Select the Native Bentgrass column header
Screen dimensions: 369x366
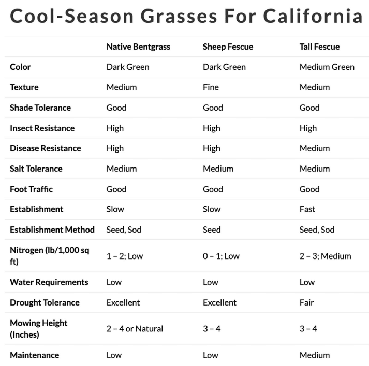(138, 47)
